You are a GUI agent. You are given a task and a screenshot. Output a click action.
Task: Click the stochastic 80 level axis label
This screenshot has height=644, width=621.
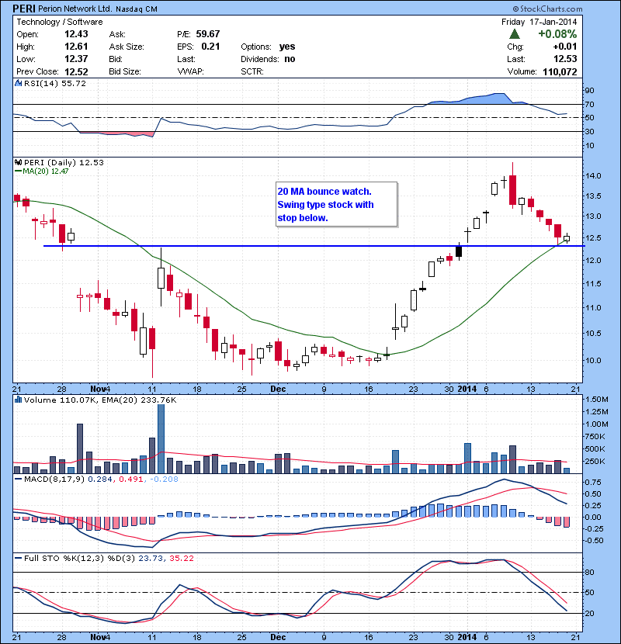pos(590,572)
